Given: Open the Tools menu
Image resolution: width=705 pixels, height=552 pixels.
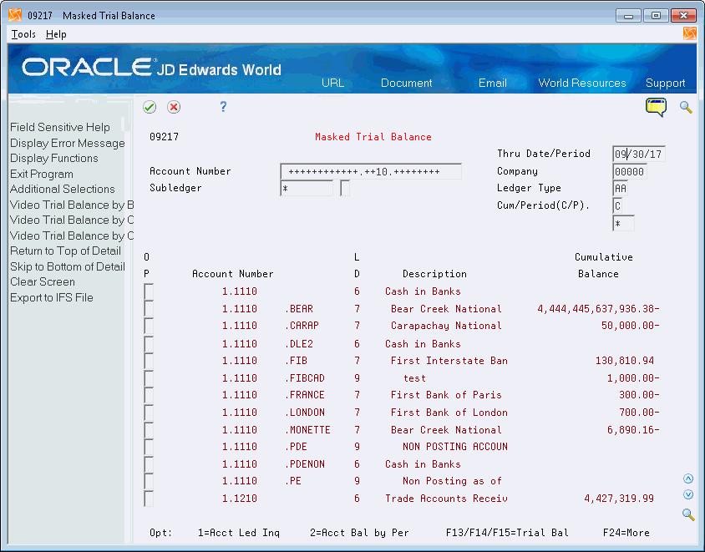Looking at the screenshot, I should click(x=23, y=34).
